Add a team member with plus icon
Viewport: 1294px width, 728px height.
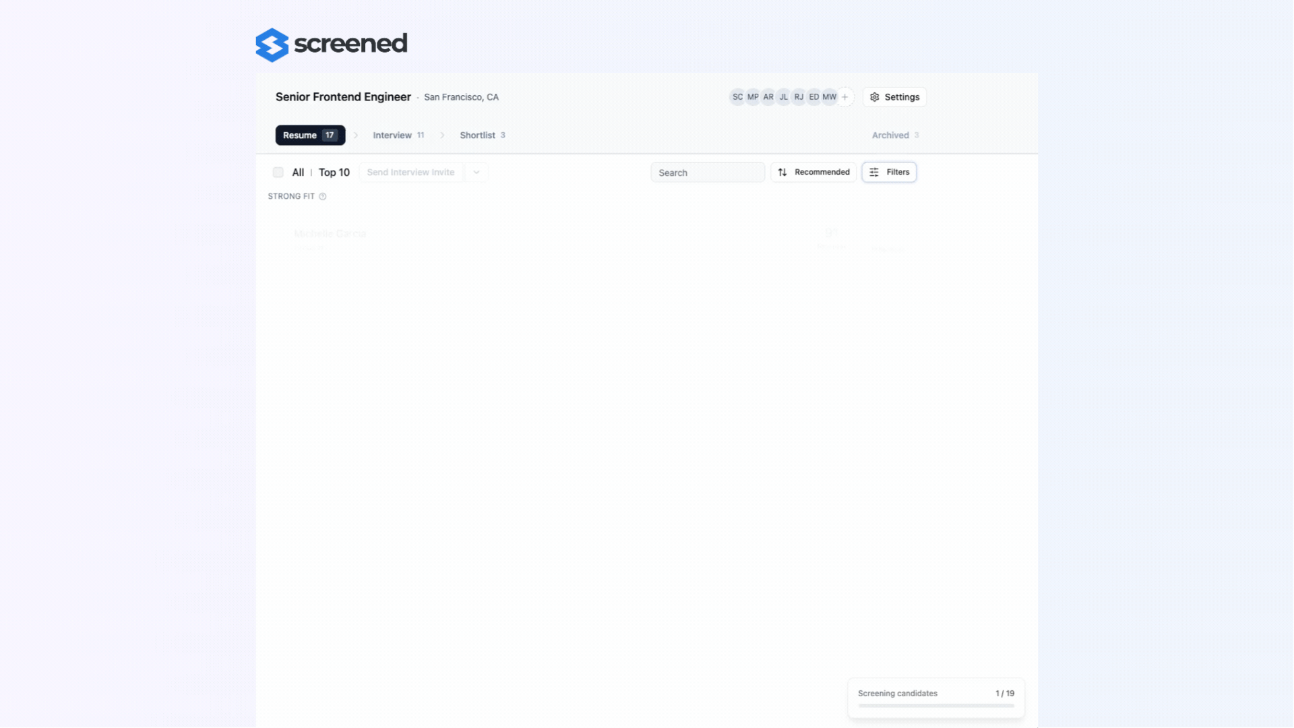[x=844, y=97]
